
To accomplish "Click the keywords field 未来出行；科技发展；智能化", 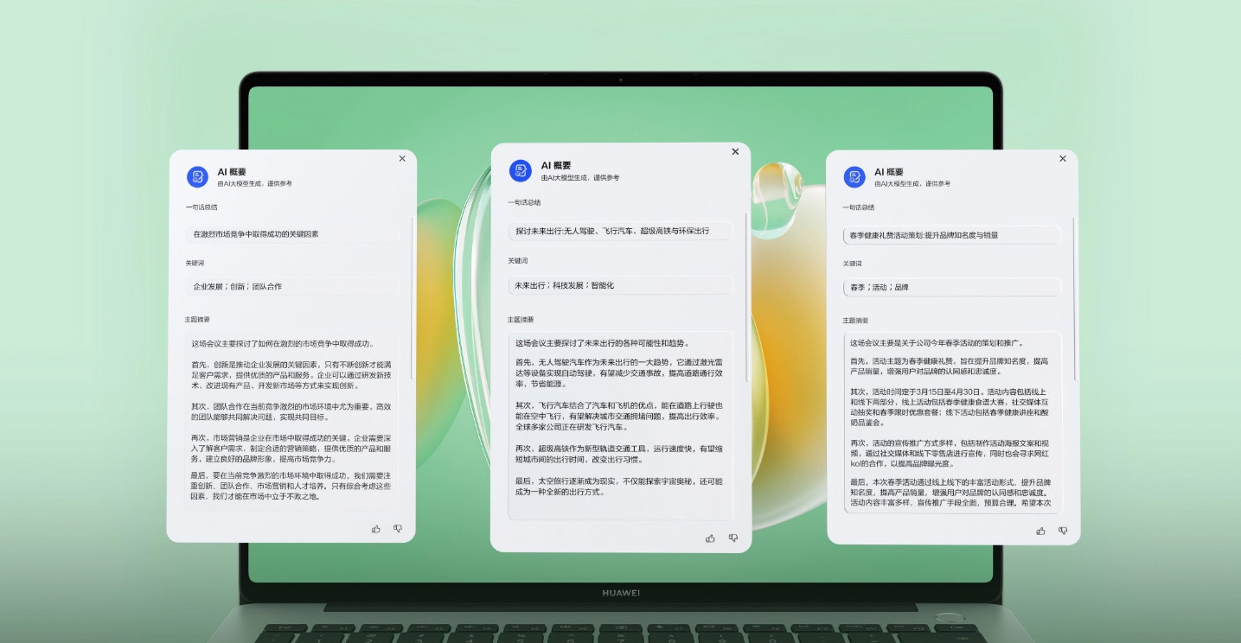I will click(620, 285).
